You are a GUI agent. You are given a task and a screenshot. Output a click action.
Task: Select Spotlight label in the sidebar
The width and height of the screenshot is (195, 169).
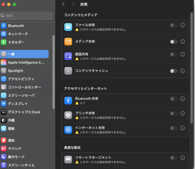click(x=15, y=71)
